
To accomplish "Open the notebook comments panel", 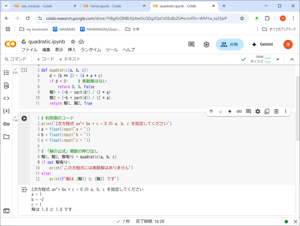I will pos(191,45).
